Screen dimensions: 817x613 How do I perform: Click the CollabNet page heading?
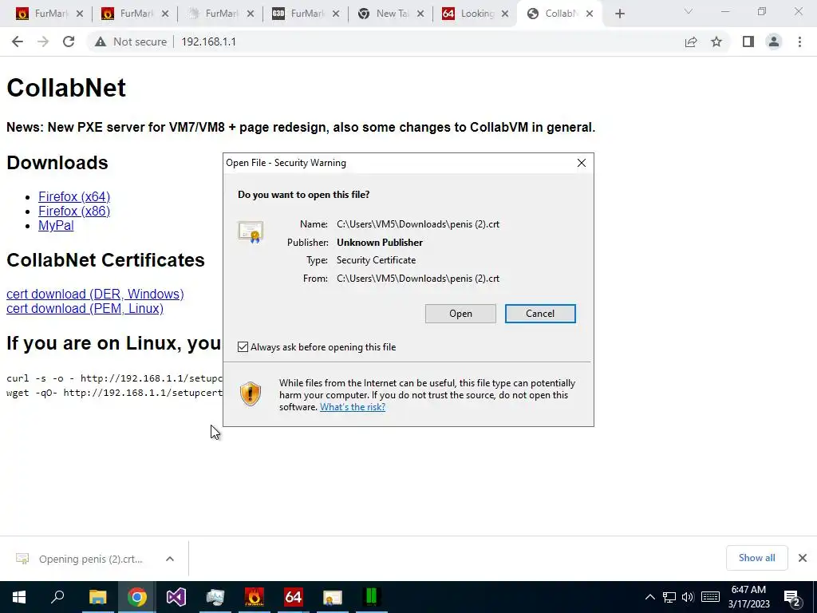[66, 88]
